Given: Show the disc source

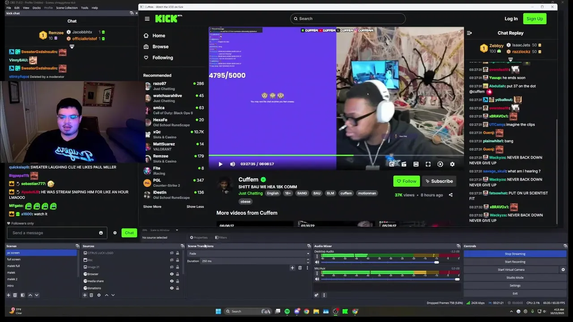Looking at the screenshot, I should click(171, 260).
